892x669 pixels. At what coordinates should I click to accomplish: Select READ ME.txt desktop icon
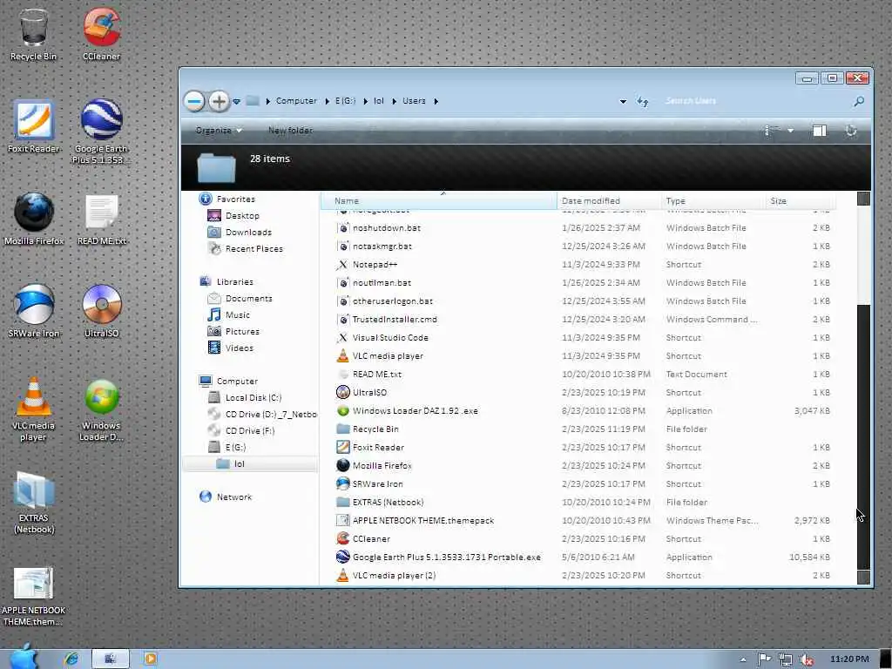click(x=101, y=219)
